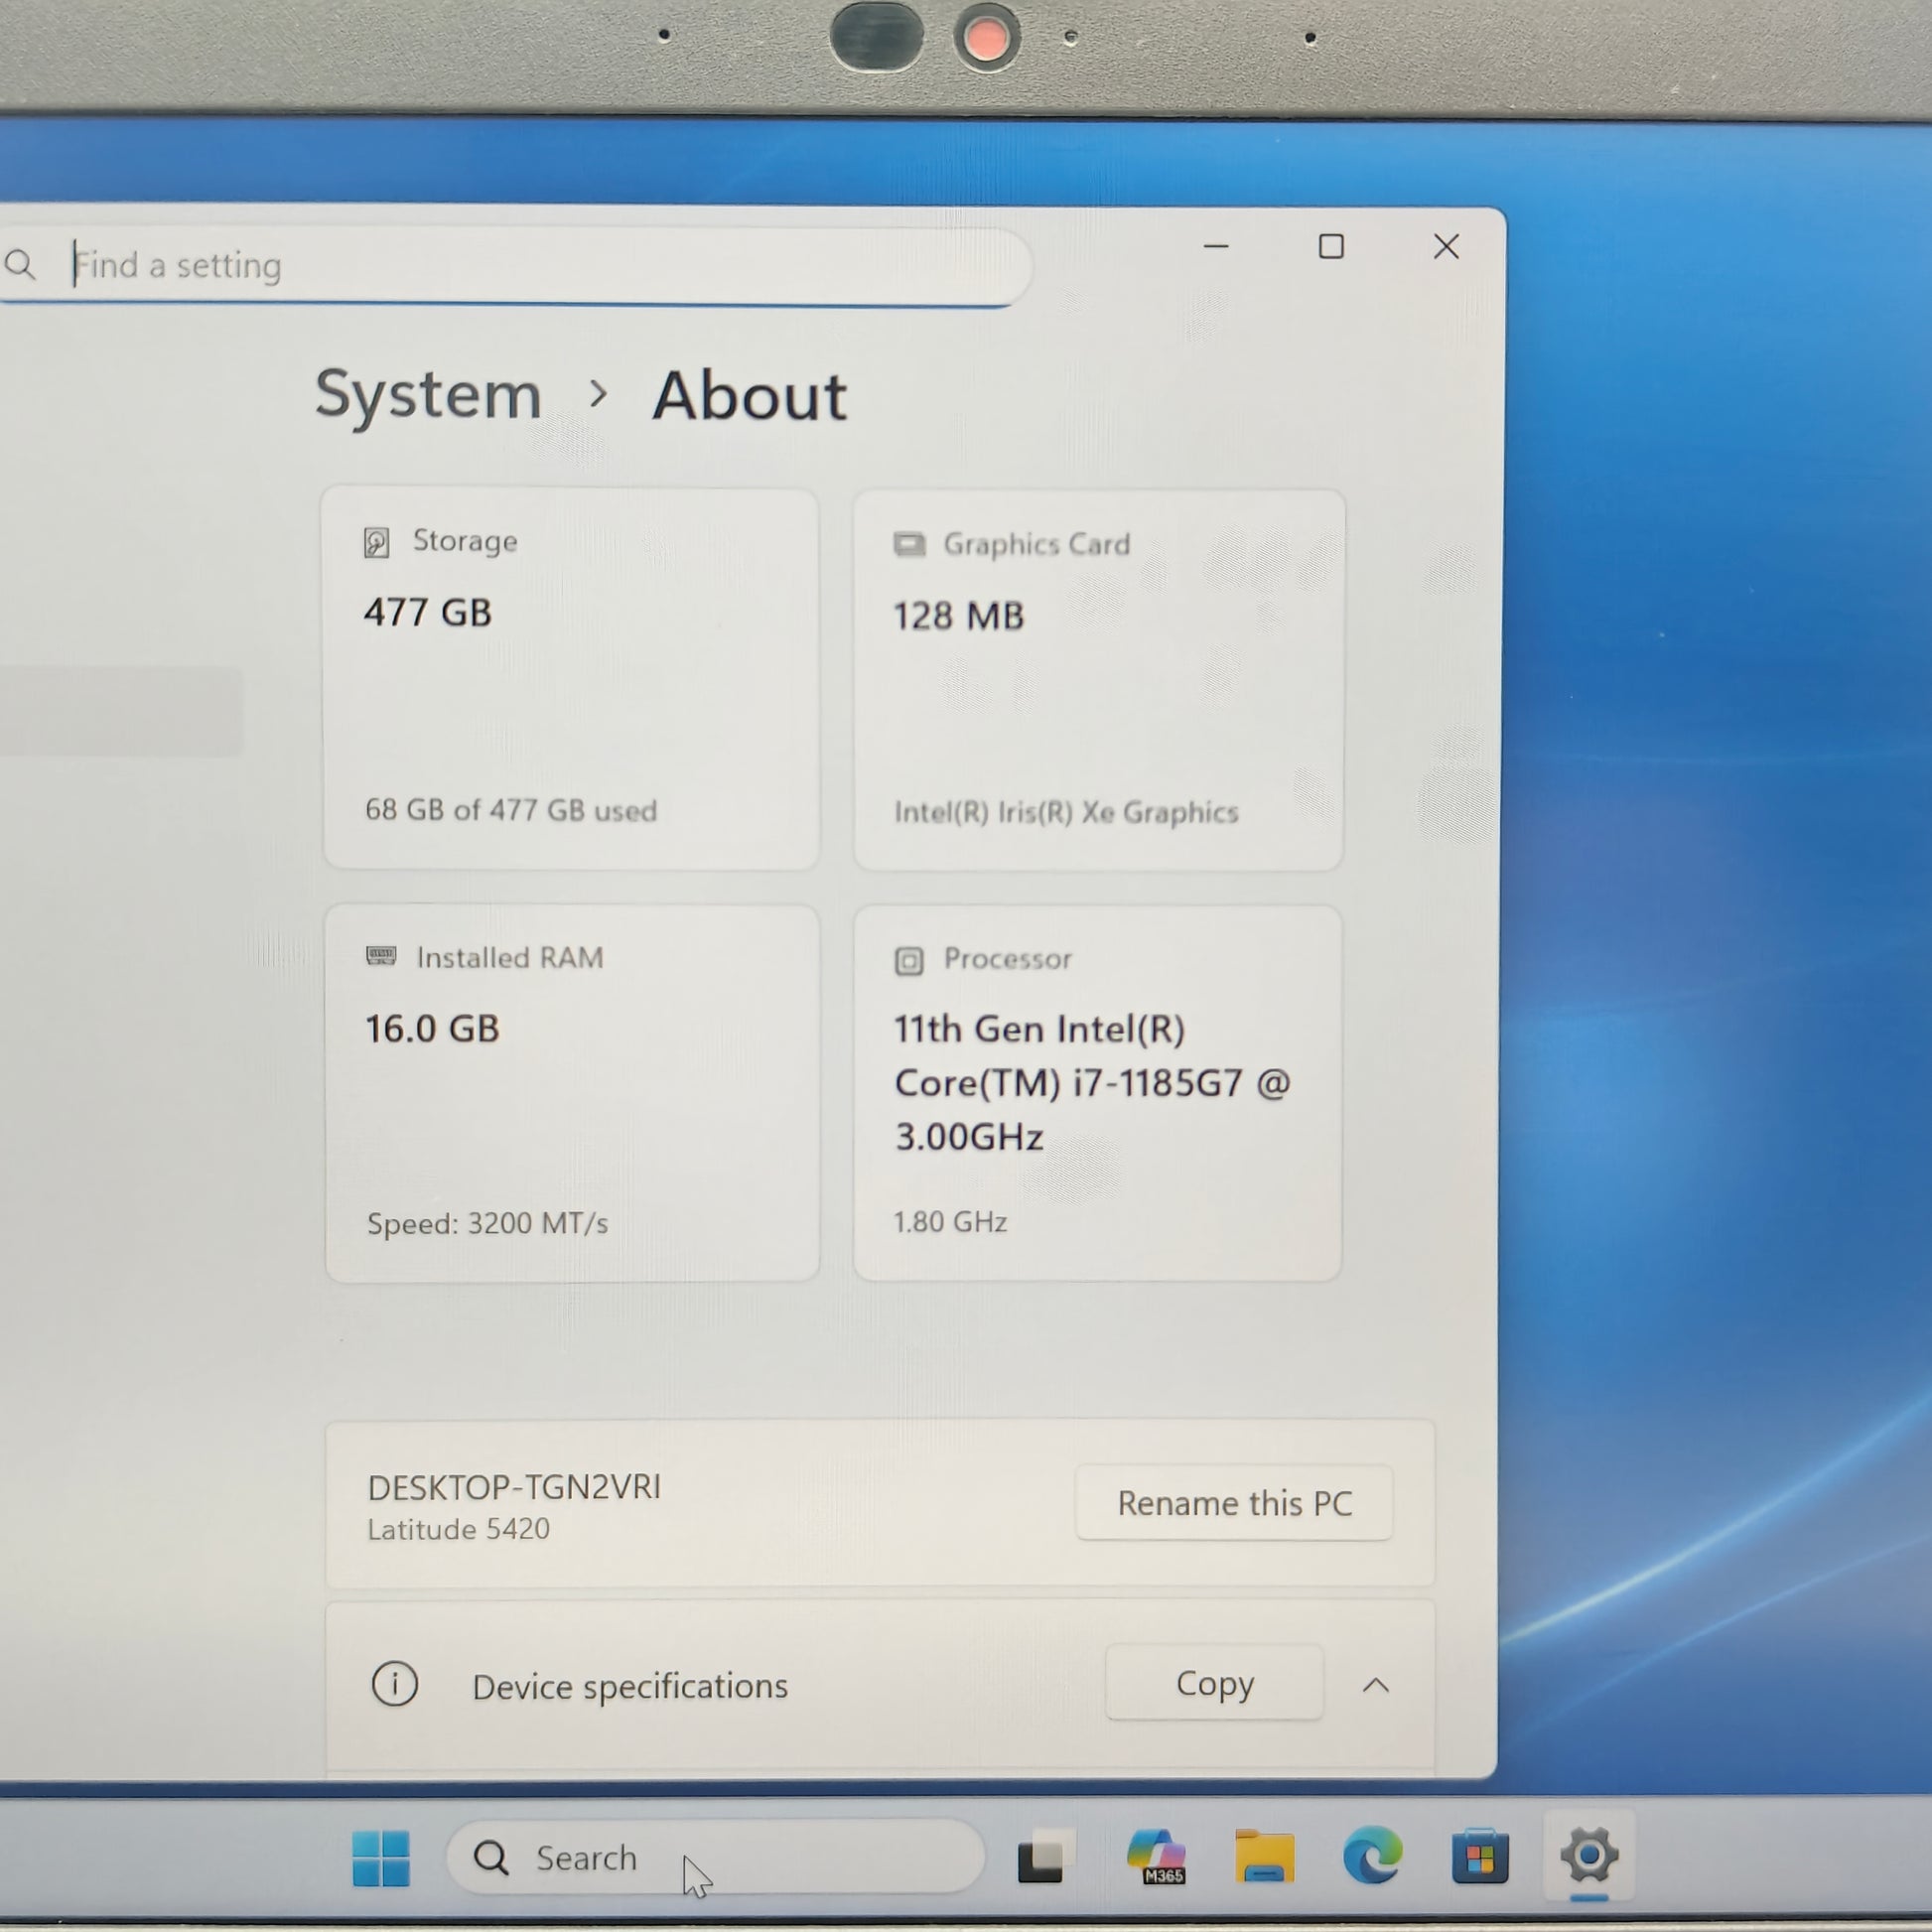The width and height of the screenshot is (1932, 1932).
Task: Launch Microsoft Edge browser
Action: 1372,1858
